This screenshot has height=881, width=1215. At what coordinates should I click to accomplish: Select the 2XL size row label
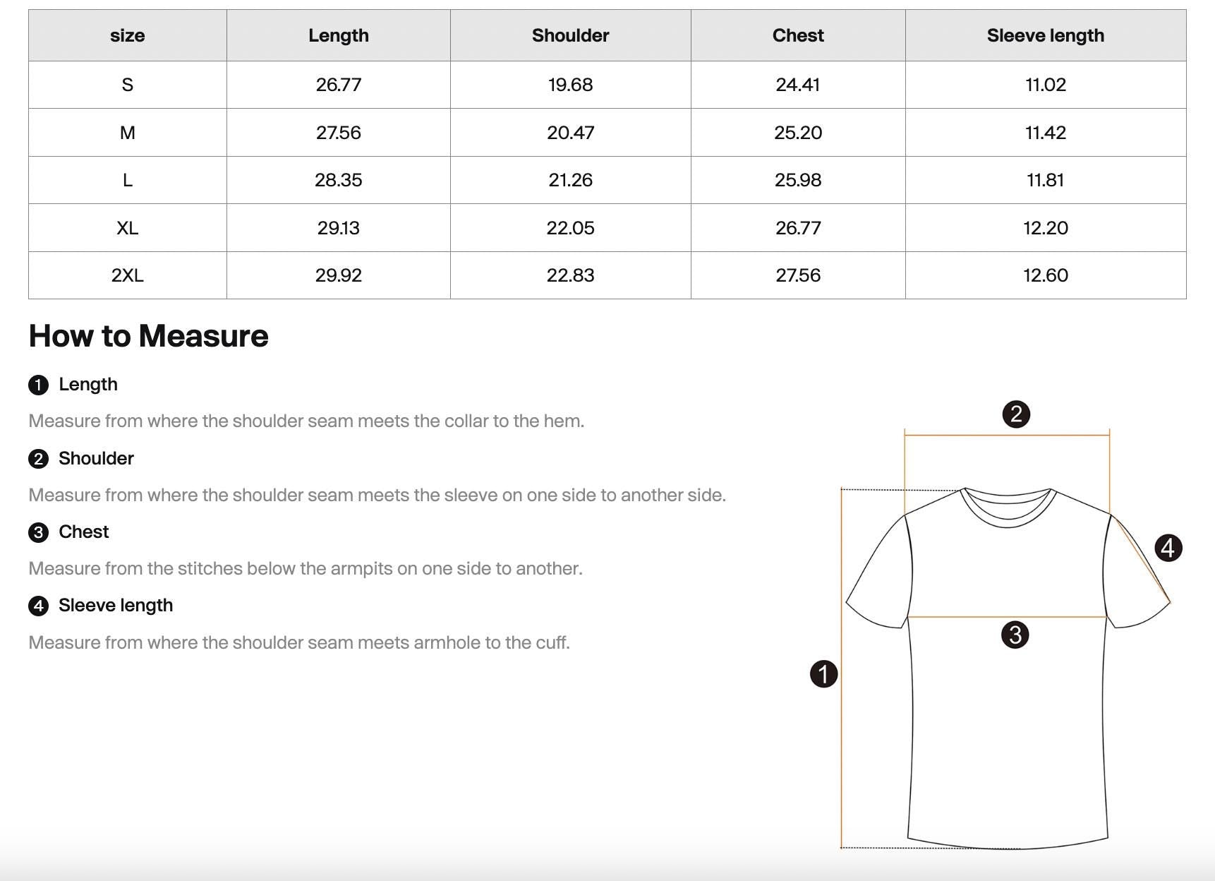click(x=128, y=275)
